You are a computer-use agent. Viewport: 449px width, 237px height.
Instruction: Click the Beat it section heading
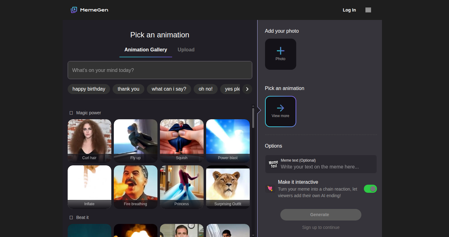point(83,217)
